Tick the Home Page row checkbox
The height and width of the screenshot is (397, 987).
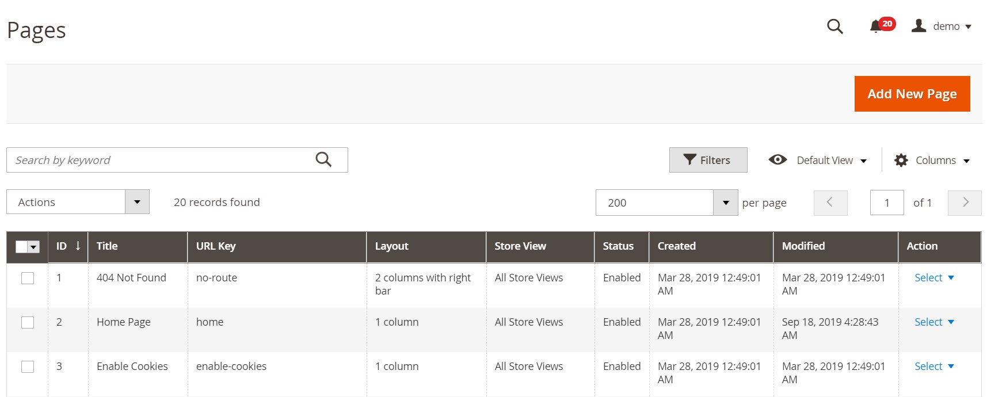[28, 323]
